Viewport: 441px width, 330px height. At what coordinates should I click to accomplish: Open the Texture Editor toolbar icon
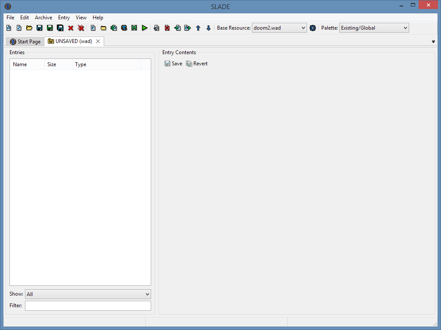124,28
